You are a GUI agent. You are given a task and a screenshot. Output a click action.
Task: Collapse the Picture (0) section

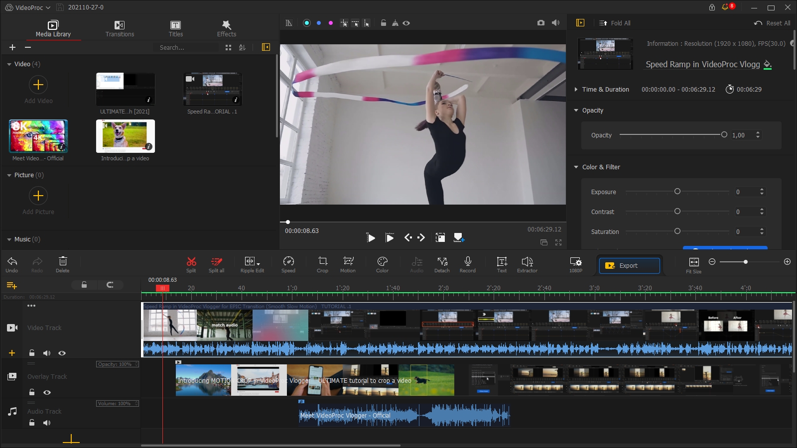point(9,175)
